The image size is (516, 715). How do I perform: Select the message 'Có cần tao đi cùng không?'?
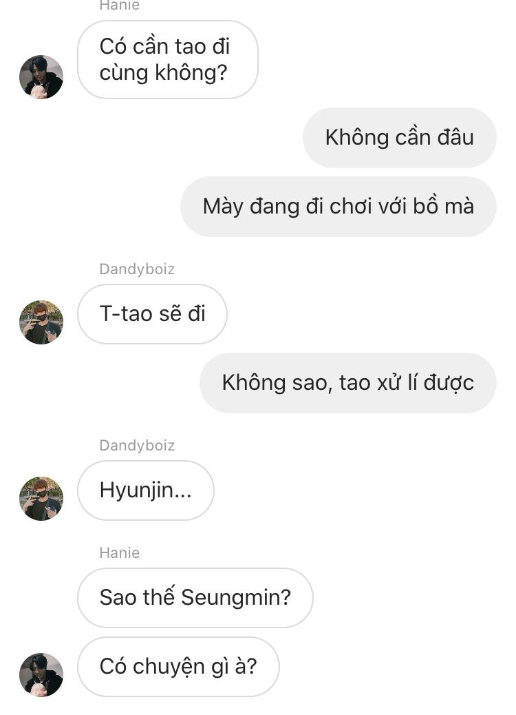tap(168, 60)
